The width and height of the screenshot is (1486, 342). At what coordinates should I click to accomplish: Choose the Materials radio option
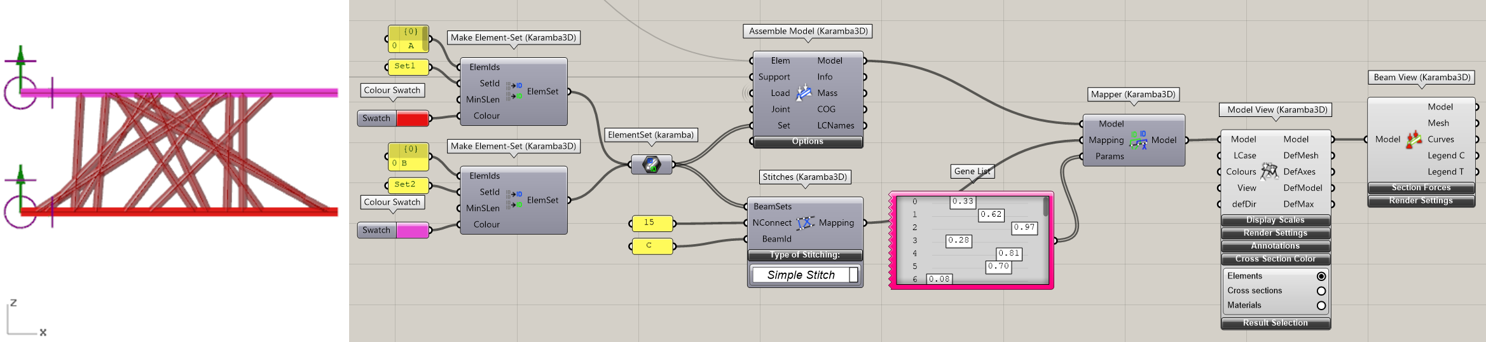(1321, 306)
